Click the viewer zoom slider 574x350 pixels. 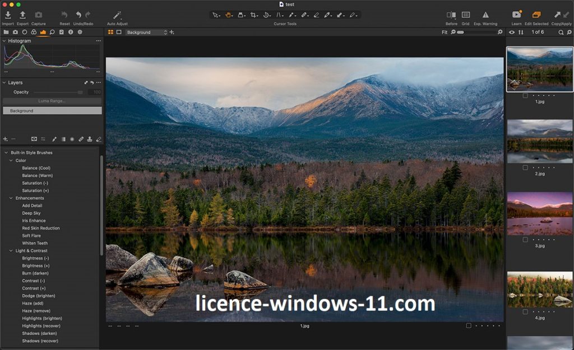point(475,32)
